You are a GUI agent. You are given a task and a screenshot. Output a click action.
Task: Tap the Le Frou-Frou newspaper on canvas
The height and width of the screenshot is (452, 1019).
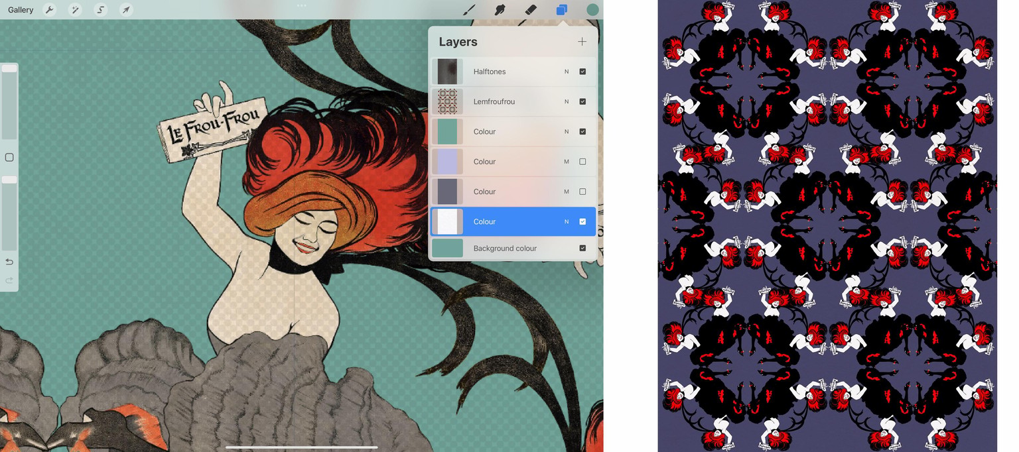212,131
